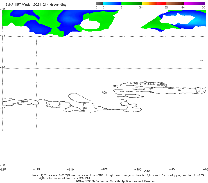This screenshot has width=208, height=183.
Task: Click the 'SMAP NRT Winds 20241214 descending' title
Action: coord(36,5)
